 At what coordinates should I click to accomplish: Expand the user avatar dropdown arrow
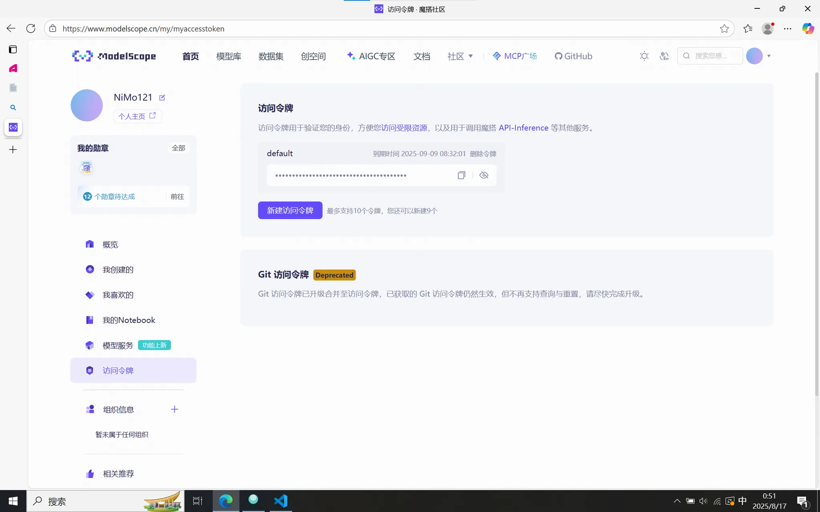point(769,56)
